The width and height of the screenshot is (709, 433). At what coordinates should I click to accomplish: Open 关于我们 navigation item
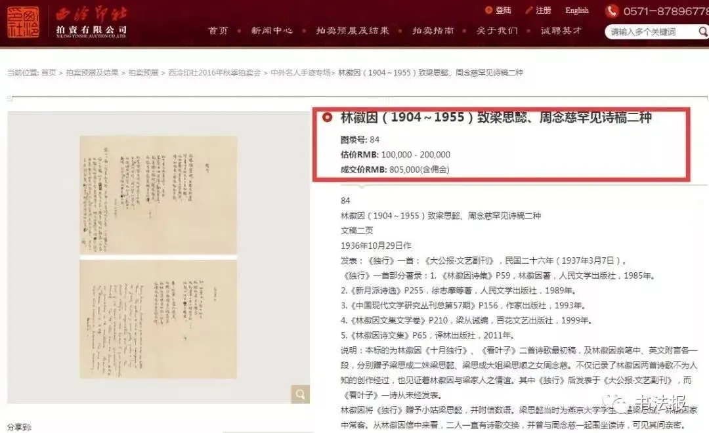tap(497, 31)
